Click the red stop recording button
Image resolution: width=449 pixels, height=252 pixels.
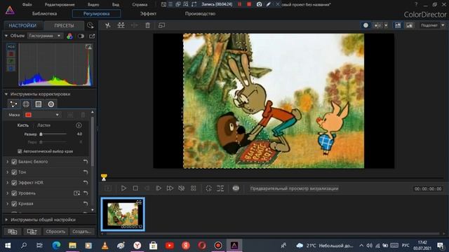coord(249,4)
